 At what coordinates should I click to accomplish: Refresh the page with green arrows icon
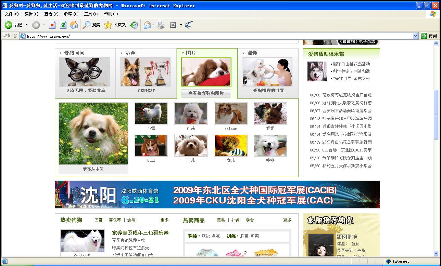pos(63,25)
